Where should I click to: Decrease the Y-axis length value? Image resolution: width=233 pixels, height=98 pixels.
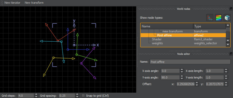click(x=226, y=79)
